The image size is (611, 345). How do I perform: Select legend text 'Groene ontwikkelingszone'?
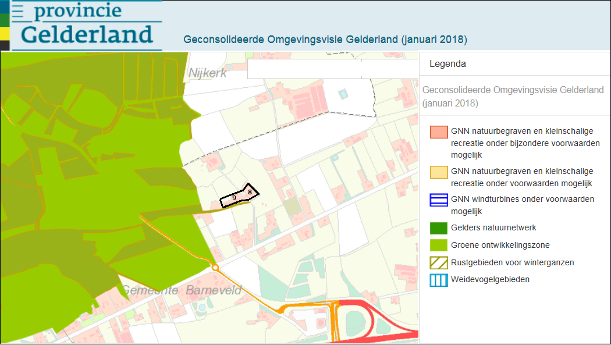[500, 246]
